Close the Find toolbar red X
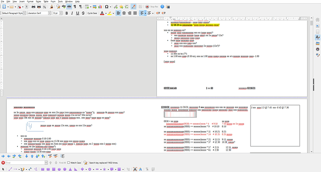Viewport: 321px width, 172px height. (3, 163)
